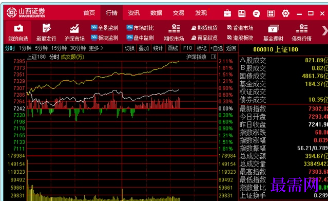Click the 上证180 chart title

(36, 57)
